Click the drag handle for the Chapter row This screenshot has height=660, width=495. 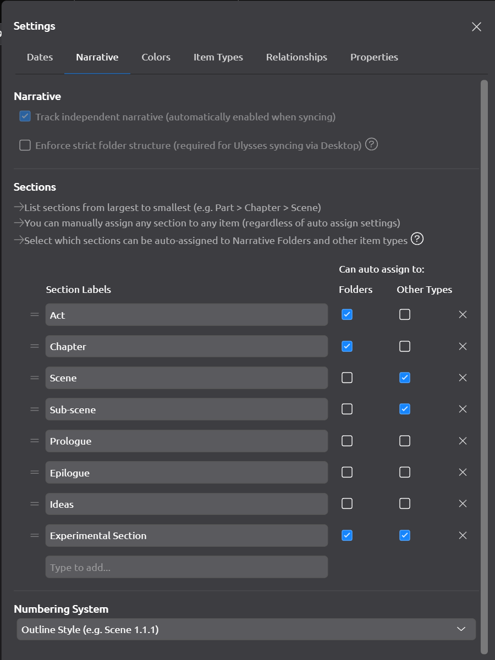click(x=35, y=346)
